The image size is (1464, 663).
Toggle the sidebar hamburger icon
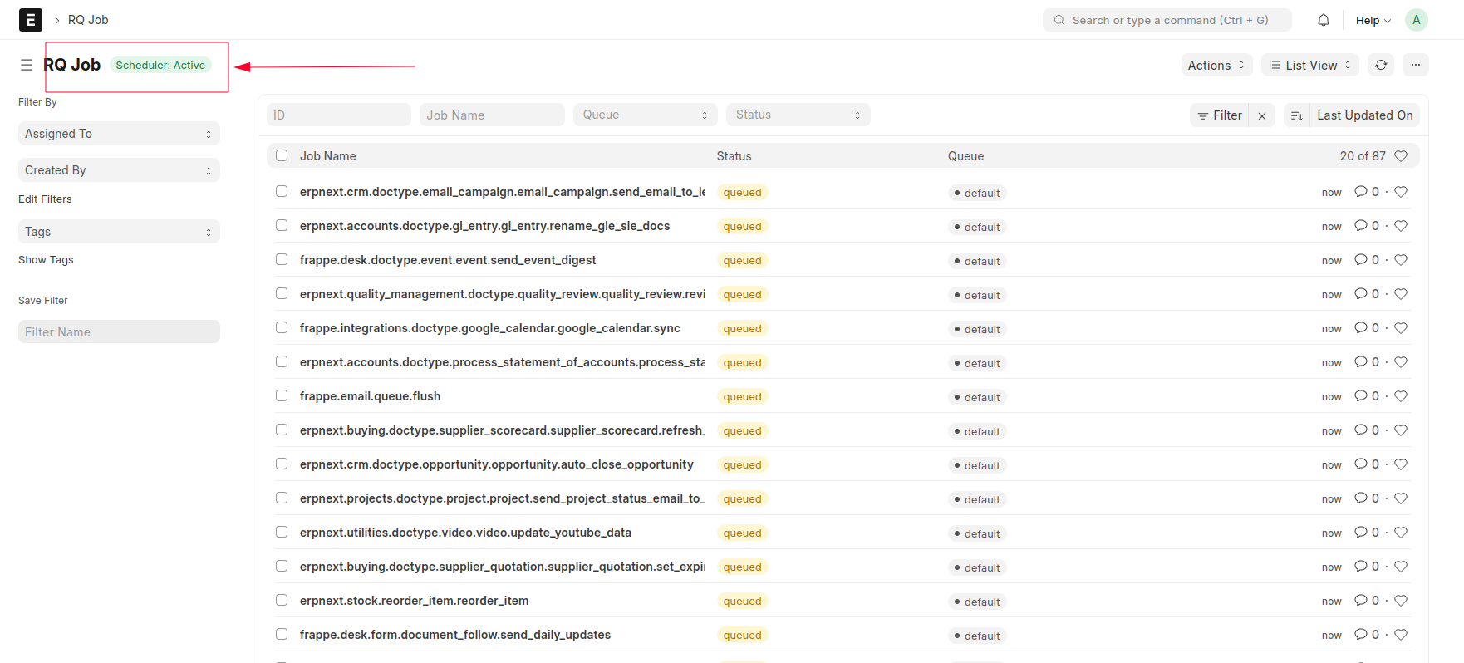pyautogui.click(x=27, y=65)
